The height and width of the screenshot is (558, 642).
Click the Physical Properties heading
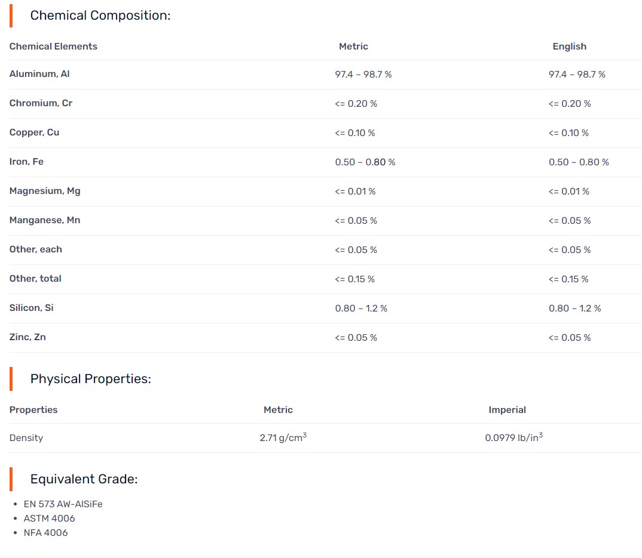(90, 379)
